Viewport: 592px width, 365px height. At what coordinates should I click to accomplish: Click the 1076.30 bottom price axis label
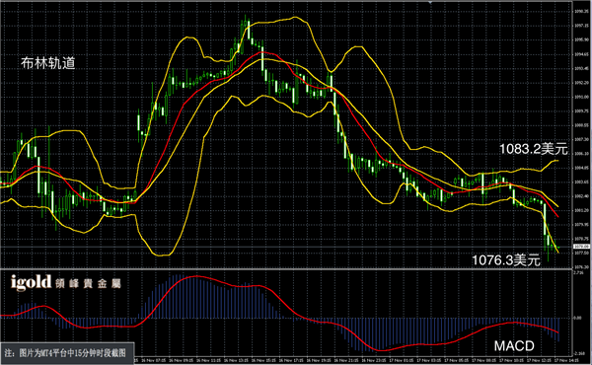(581, 267)
